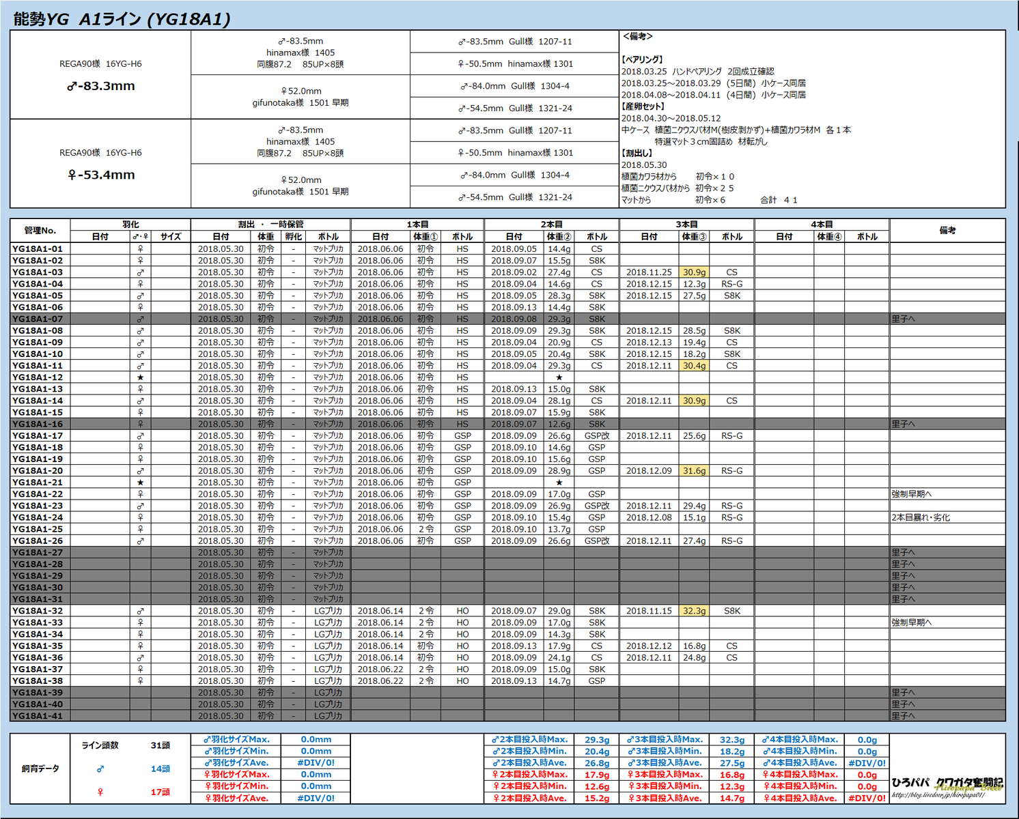1019x819 pixels.
Task: Click the 'サイズ' column header under 羽化
Action: (171, 236)
